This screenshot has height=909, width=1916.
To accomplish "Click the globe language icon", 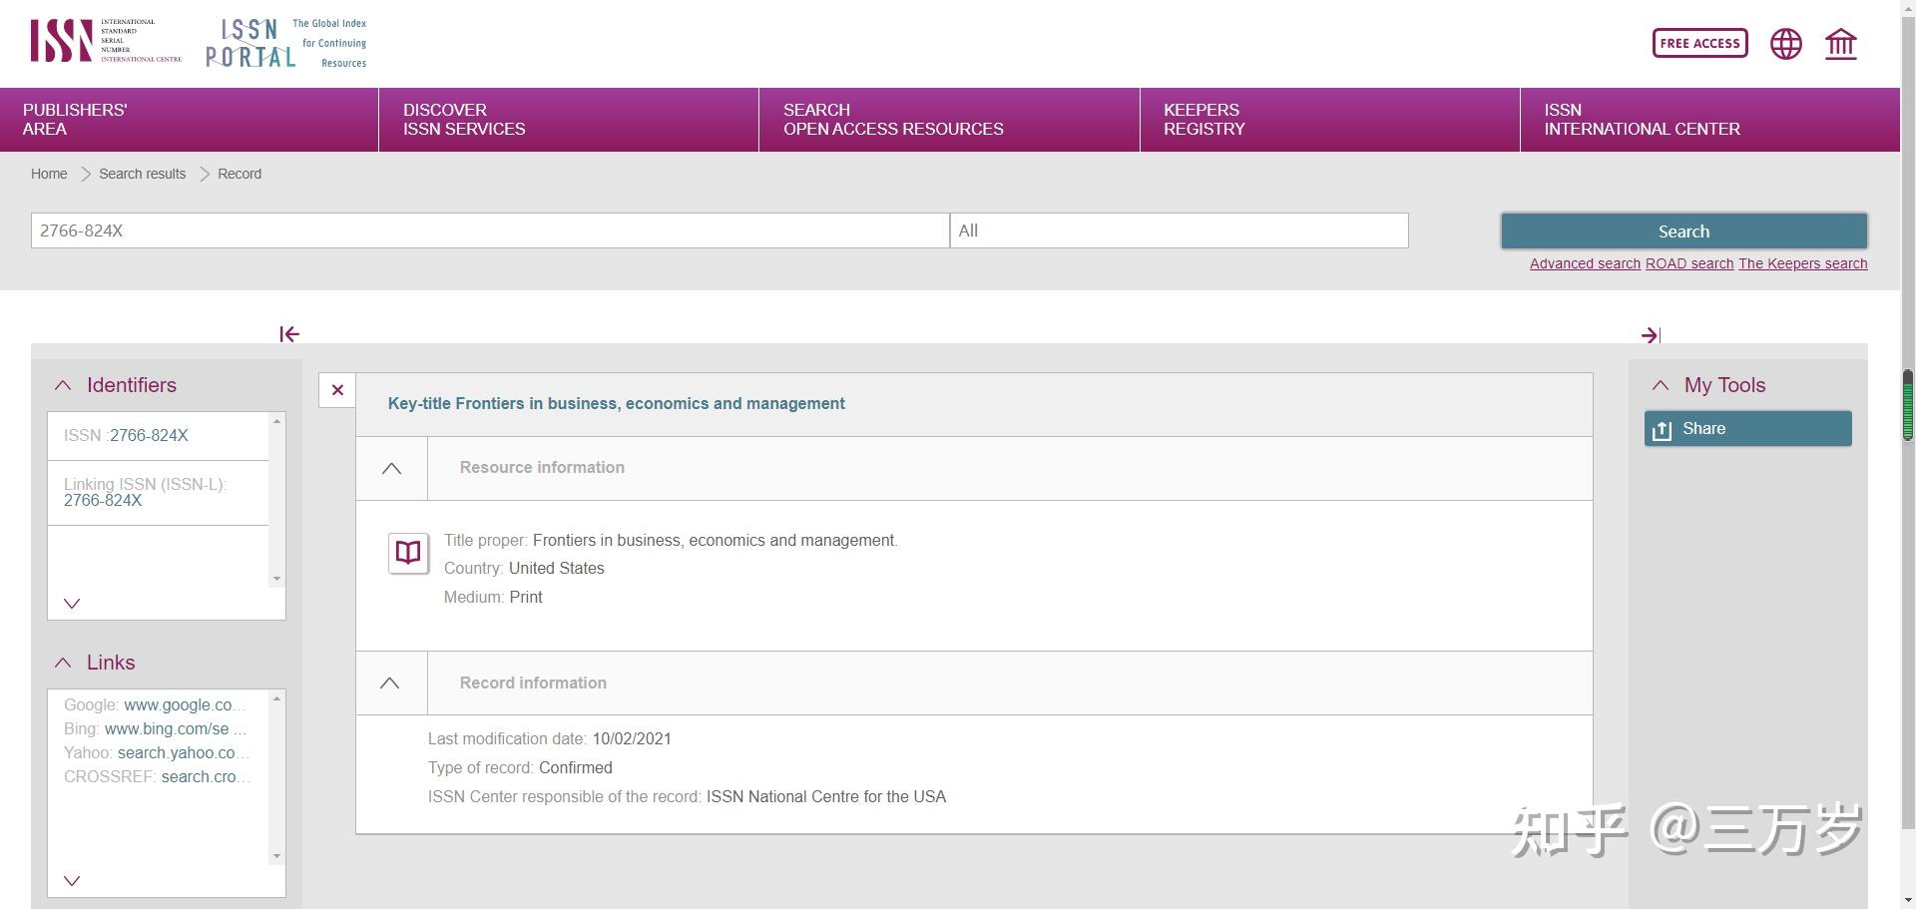I will pyautogui.click(x=1785, y=44).
